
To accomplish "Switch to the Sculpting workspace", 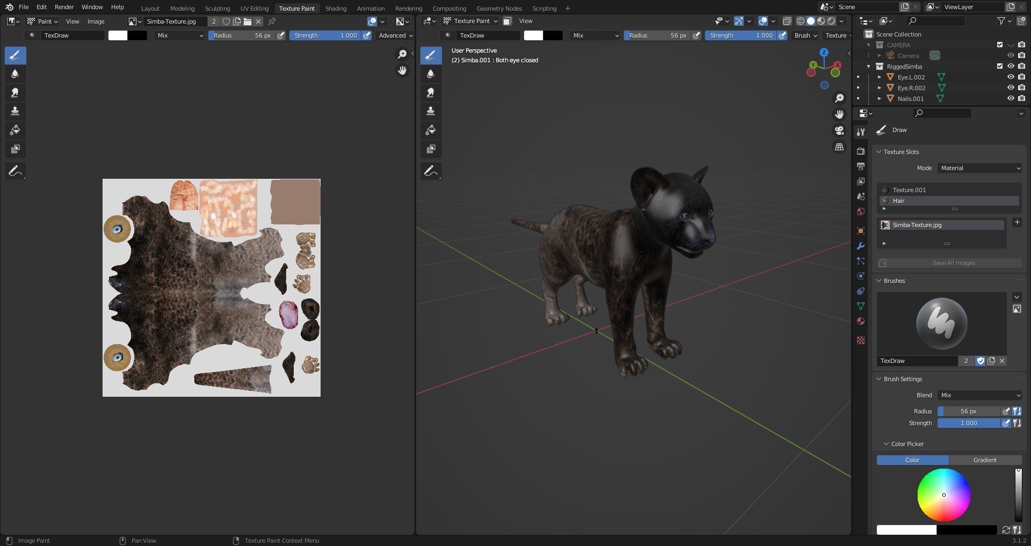I will pos(217,8).
